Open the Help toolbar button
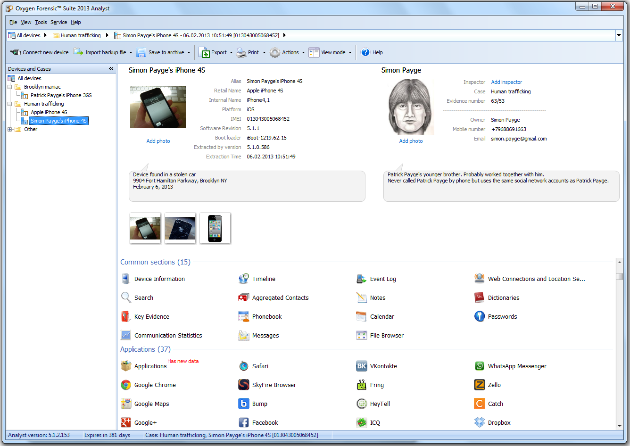The width and height of the screenshot is (630, 446). coord(372,52)
